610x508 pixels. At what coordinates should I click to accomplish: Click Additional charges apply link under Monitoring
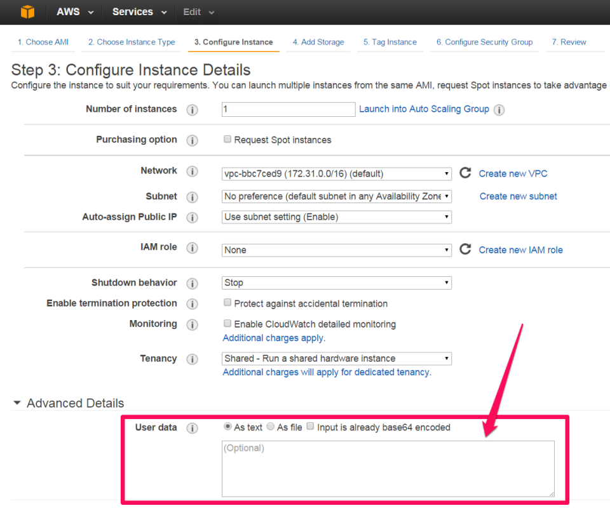[x=274, y=338]
